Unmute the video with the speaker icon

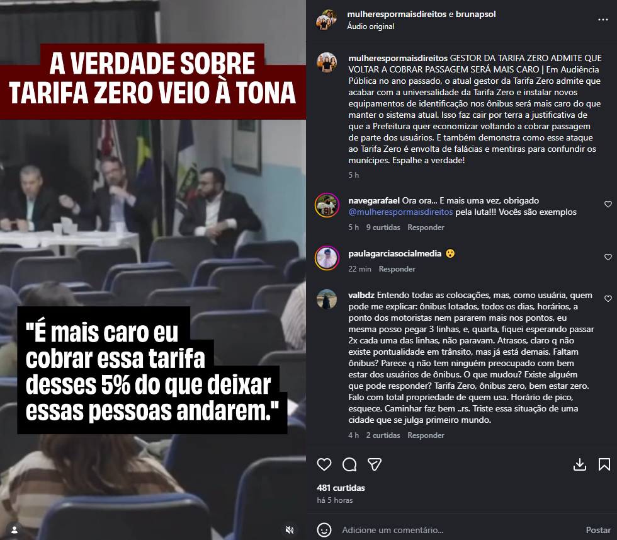coord(290,529)
